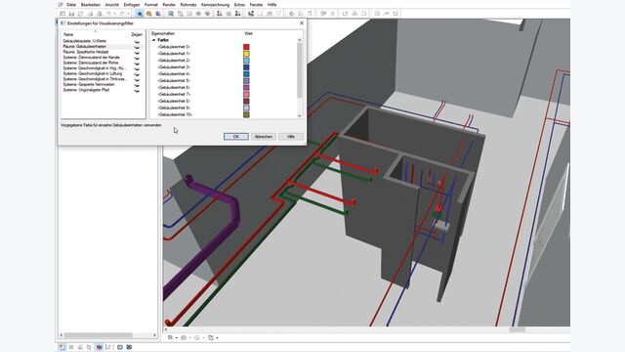Viewport: 625px width, 352px height.
Task: Click the olive swatch for Gebäudeeinheit 10
Action: pyautogui.click(x=246, y=114)
